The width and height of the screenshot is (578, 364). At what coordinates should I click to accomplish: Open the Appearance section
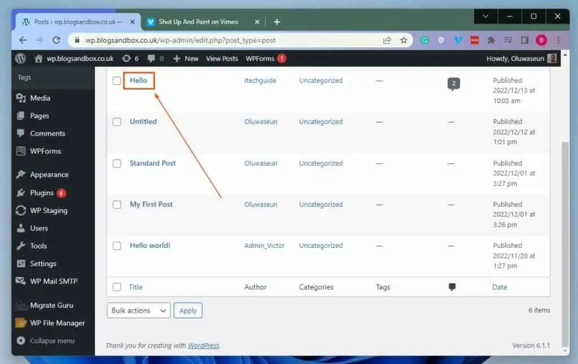[x=50, y=174]
